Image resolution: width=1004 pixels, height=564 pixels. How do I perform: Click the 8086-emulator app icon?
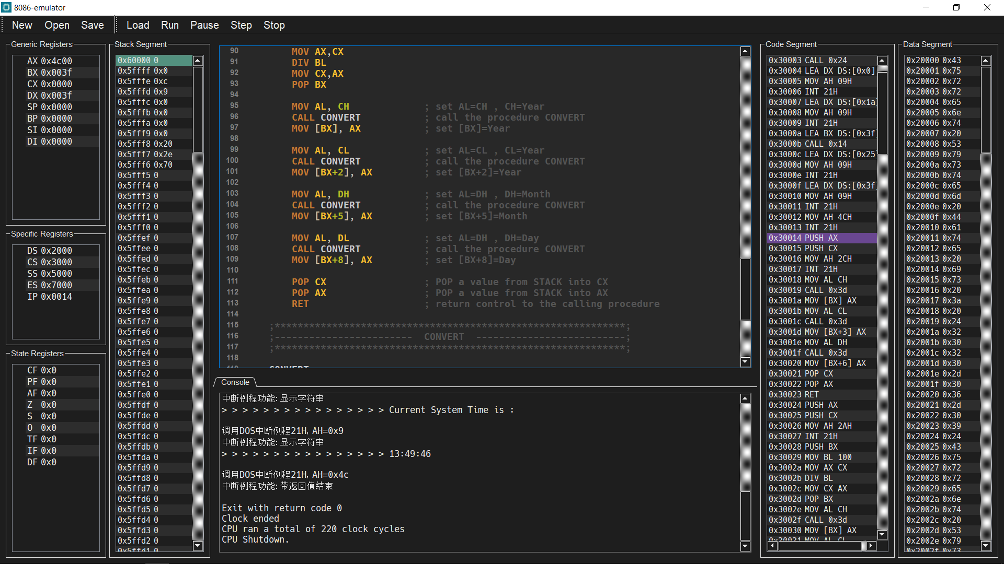pyautogui.click(x=6, y=7)
